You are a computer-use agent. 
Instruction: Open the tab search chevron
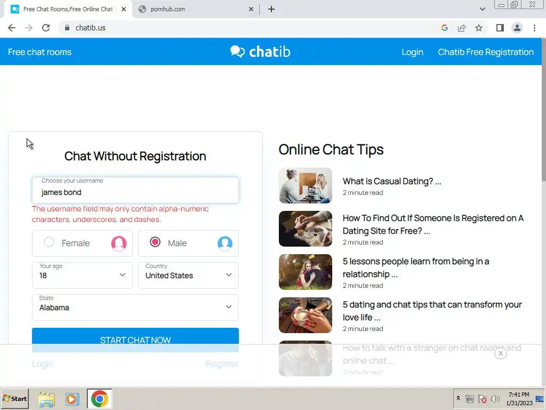pyautogui.click(x=482, y=9)
